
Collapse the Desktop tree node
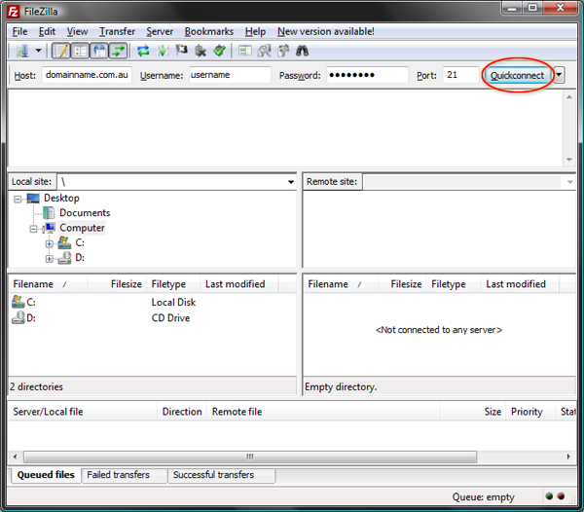click(x=18, y=200)
